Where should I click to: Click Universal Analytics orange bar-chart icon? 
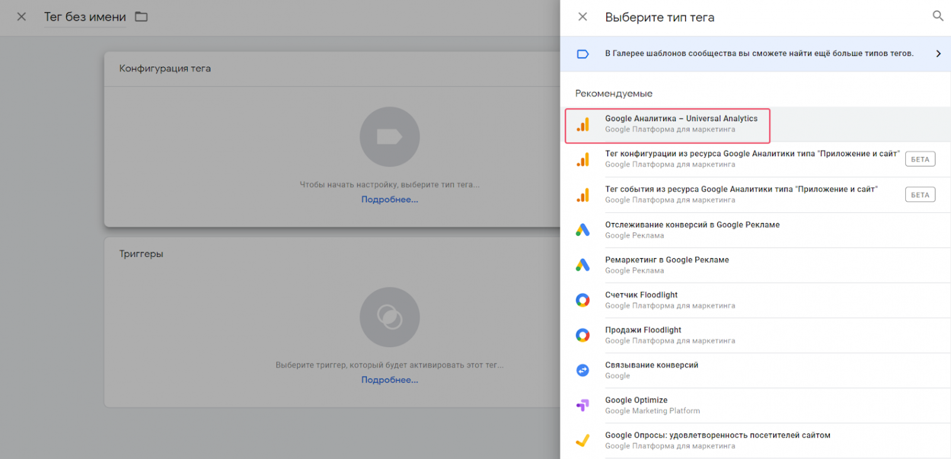(x=583, y=124)
